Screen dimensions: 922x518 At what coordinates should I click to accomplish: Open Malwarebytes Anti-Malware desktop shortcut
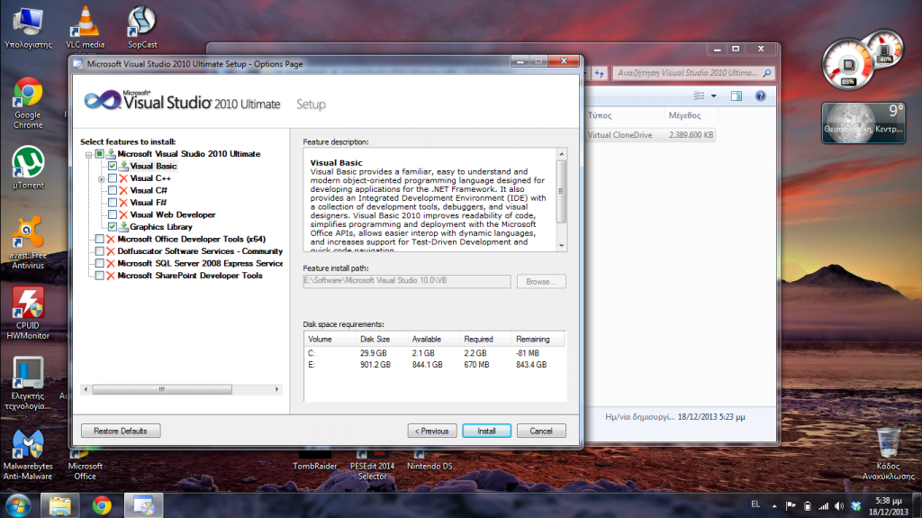point(28,454)
